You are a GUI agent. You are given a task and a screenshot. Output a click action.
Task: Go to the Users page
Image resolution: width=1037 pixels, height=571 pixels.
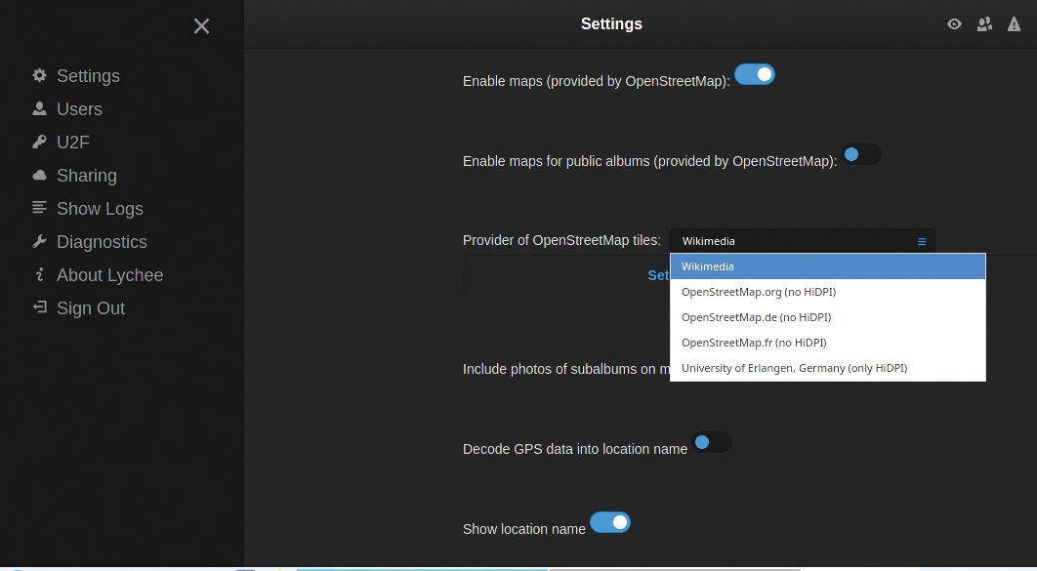pyautogui.click(x=79, y=109)
